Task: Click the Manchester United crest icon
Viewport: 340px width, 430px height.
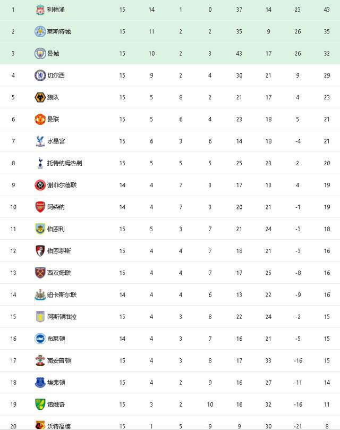Action: pos(40,119)
